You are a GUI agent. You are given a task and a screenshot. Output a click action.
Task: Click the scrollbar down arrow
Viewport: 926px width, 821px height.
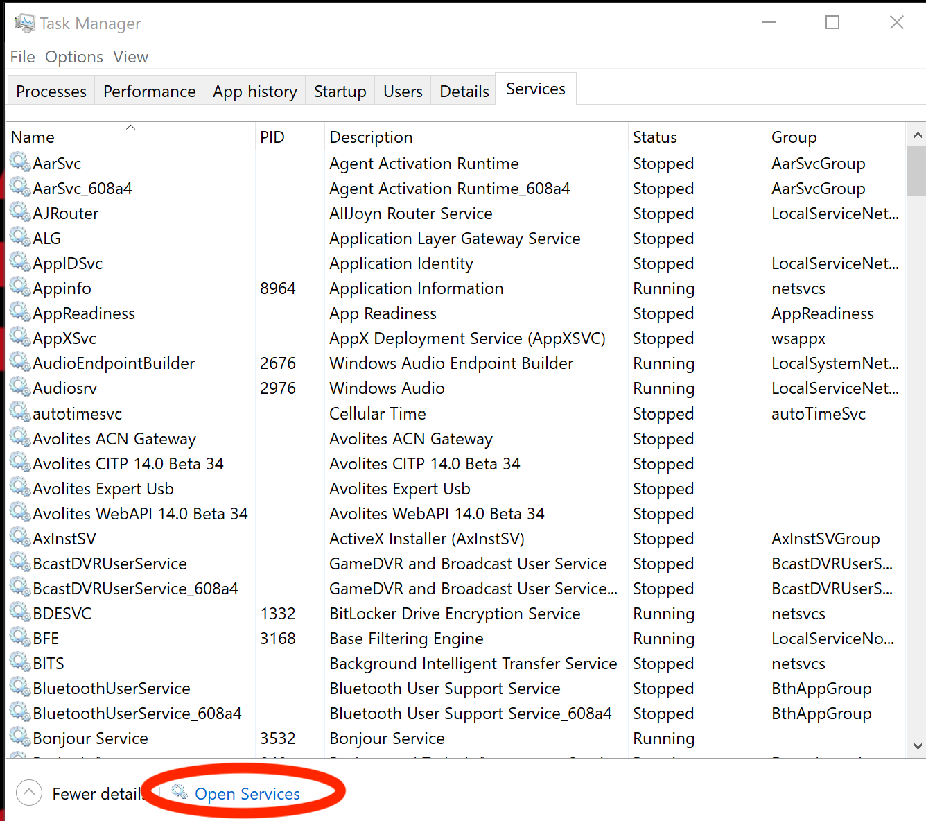(917, 747)
